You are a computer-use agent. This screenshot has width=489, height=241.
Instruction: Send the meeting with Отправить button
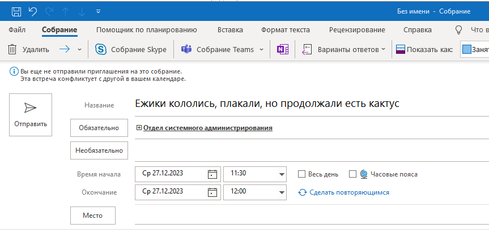(31, 115)
